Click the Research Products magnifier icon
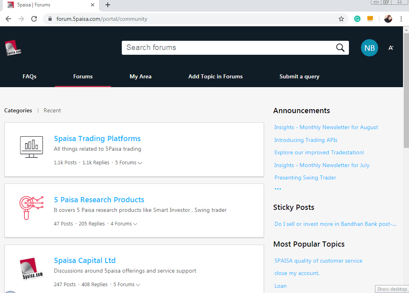Viewport: 409px width, 293px height. [x=31, y=208]
